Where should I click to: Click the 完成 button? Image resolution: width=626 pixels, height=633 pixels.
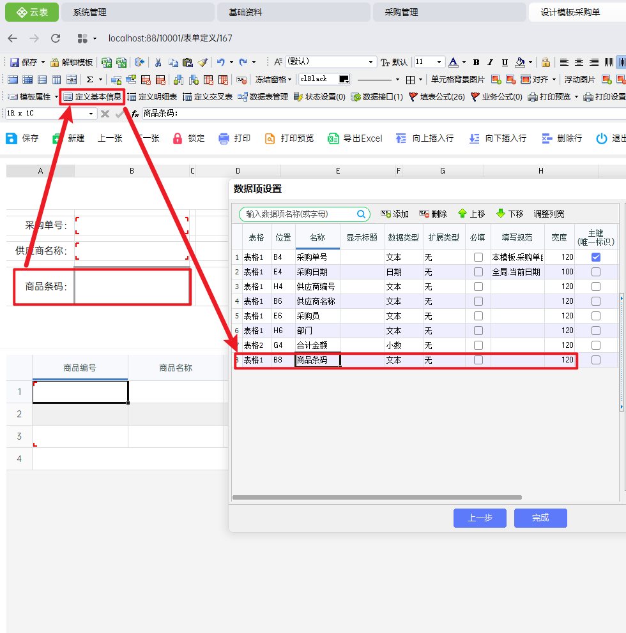pos(540,518)
